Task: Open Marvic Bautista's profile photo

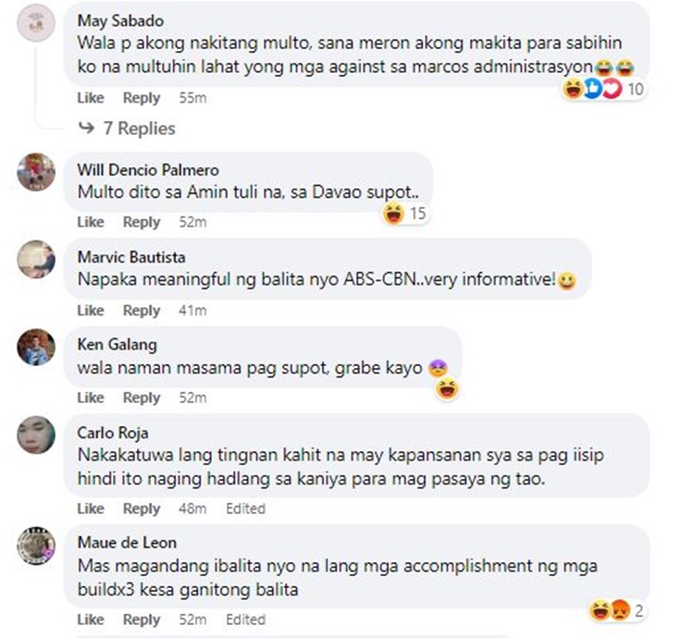Action: tap(36, 259)
